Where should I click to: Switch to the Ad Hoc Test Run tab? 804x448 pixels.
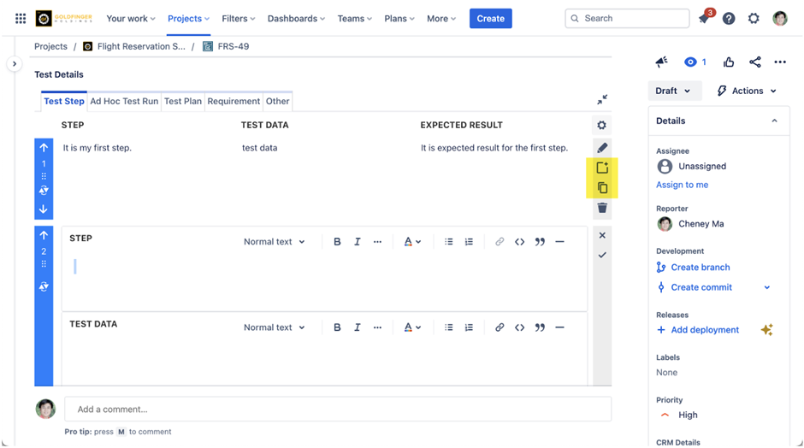click(x=124, y=101)
